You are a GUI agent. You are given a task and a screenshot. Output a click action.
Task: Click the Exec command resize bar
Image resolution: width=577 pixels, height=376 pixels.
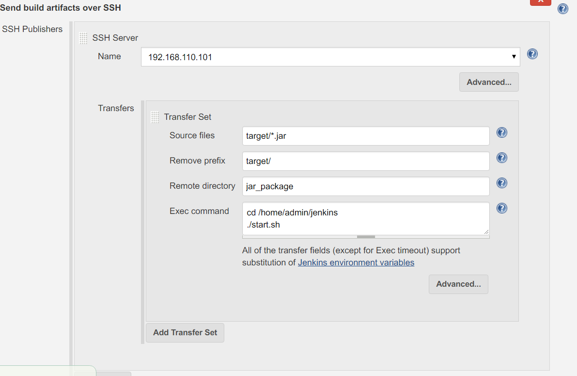(x=366, y=237)
